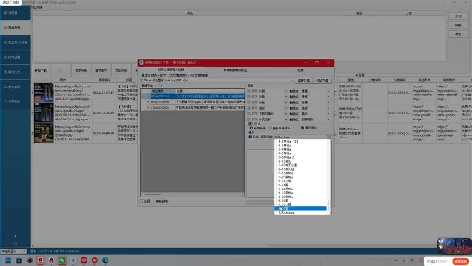Open the 关于软件 about software sidebar item
The width and height of the screenshot is (472, 266).
tap(15, 102)
